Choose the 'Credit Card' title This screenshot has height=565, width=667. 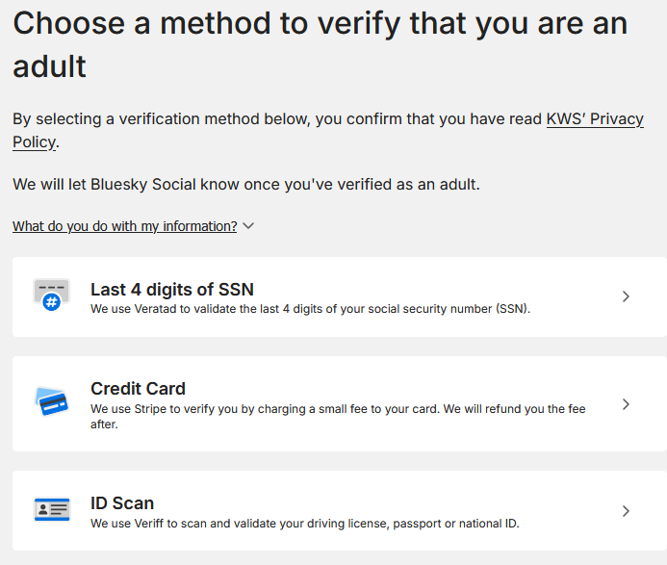(x=138, y=389)
